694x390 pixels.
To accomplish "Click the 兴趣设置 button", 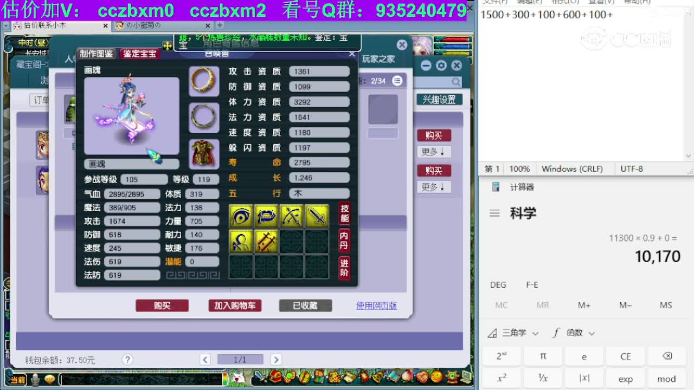I will click(439, 100).
